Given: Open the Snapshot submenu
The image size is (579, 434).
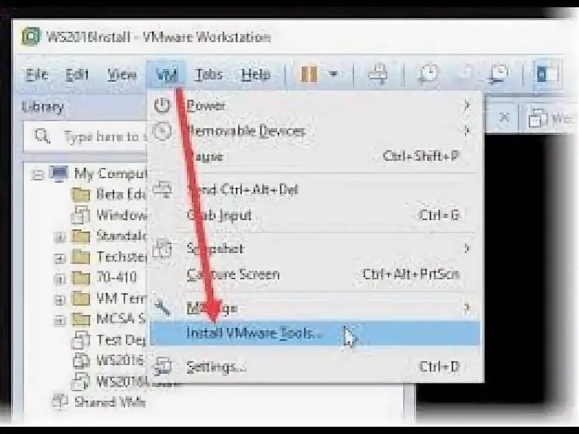Looking at the screenshot, I should (x=315, y=248).
